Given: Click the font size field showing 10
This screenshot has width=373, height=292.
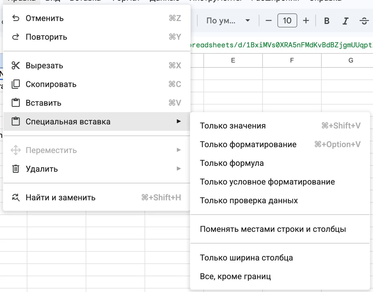Looking at the screenshot, I should [x=287, y=20].
